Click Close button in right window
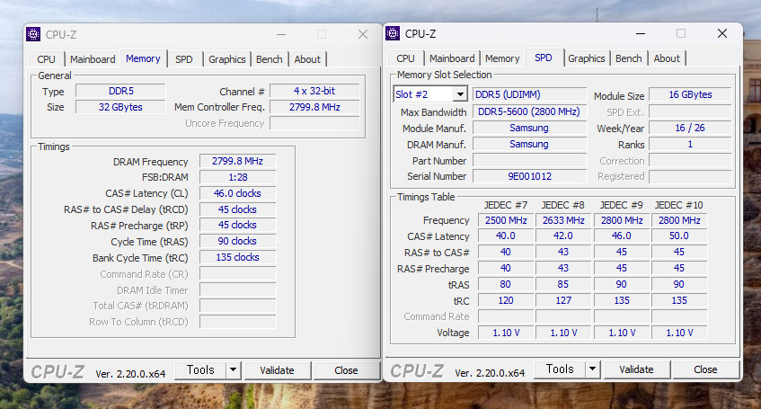Image resolution: width=761 pixels, height=409 pixels. pos(705,369)
